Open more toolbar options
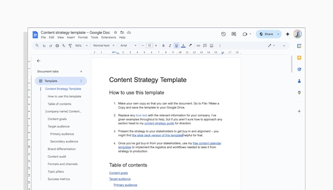 pyautogui.click(x=220, y=45)
